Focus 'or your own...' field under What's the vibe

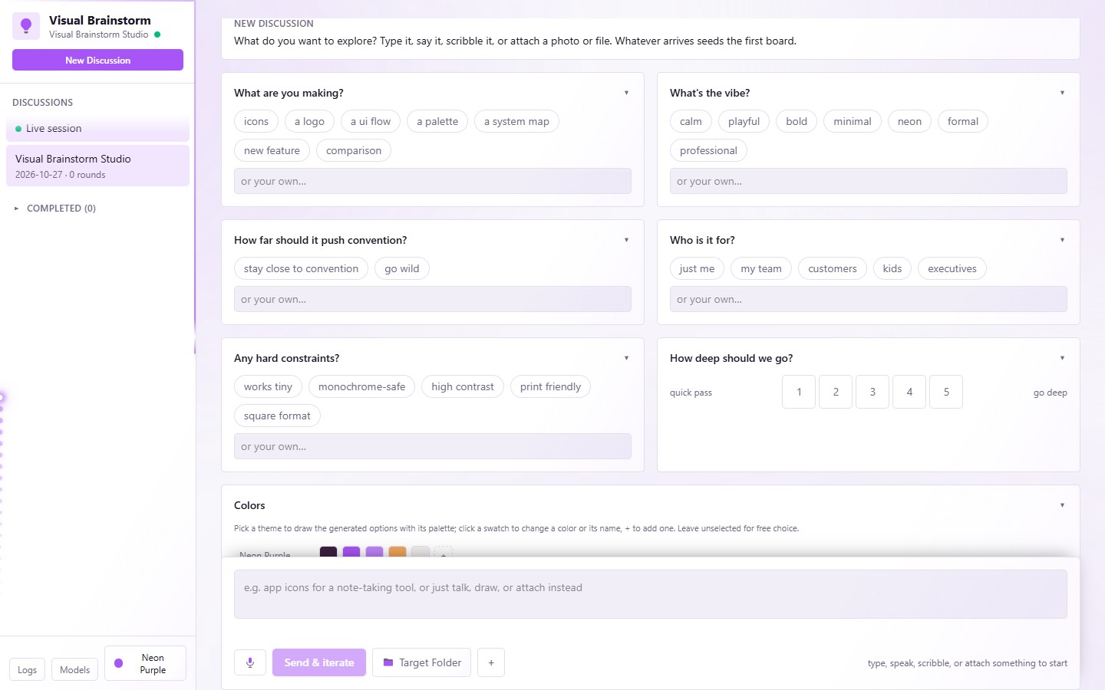tap(869, 181)
